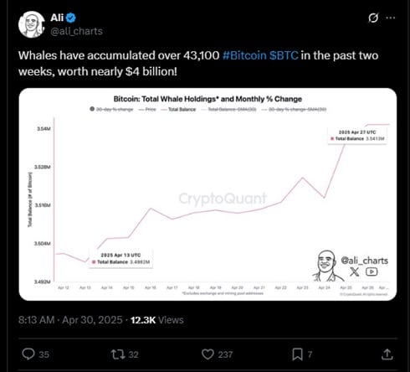This screenshot has width=410, height=372.
Task: Click the Apr 27 UTC chart tooltip
Action: [x=357, y=136]
